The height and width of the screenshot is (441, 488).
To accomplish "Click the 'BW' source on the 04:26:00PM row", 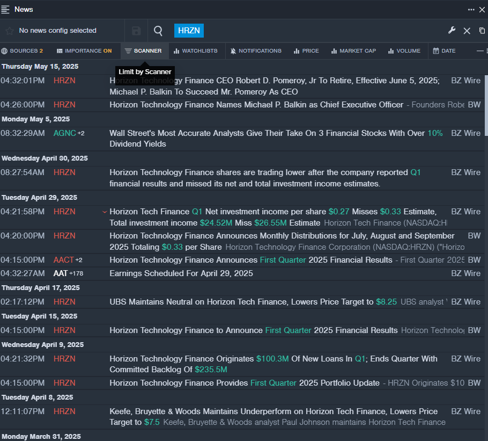I will (474, 105).
